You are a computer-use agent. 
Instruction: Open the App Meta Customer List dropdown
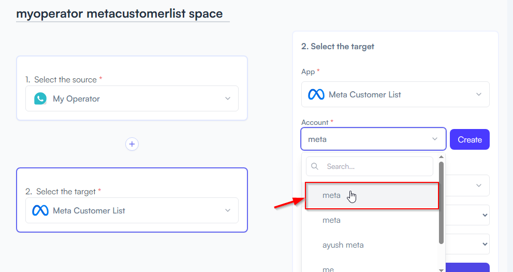click(x=395, y=94)
